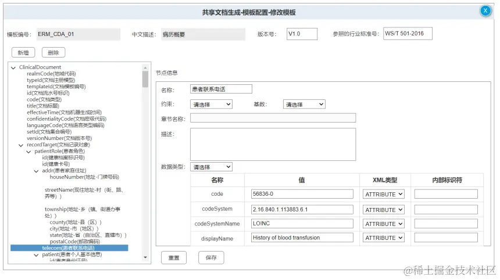Image resolution: width=500 pixels, height=280 pixels.
Task: Collapse the ClinicalDocument tree node
Action: (13, 67)
